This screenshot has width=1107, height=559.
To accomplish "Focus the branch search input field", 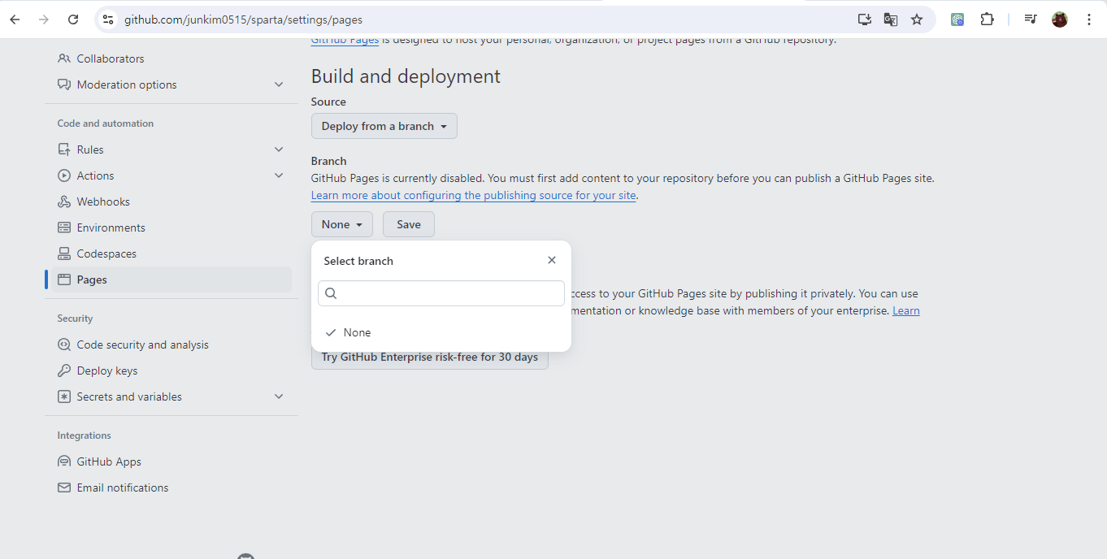I will click(x=441, y=293).
